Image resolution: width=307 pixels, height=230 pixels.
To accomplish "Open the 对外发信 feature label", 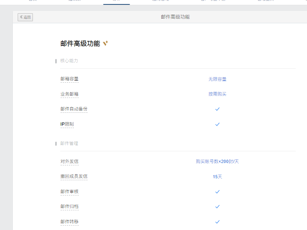I will tap(69, 162).
